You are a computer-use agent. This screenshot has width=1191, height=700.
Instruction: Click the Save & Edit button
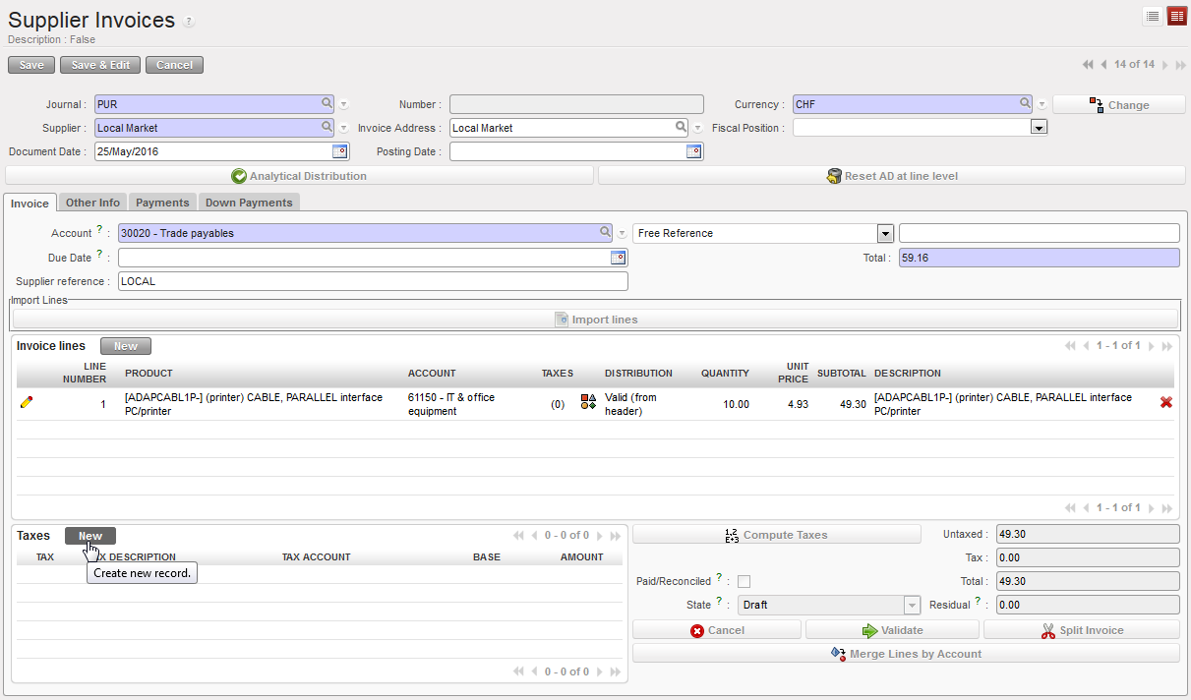[x=100, y=65]
